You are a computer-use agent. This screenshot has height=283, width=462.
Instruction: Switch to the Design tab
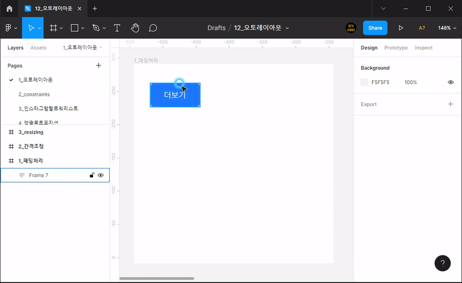pos(369,47)
